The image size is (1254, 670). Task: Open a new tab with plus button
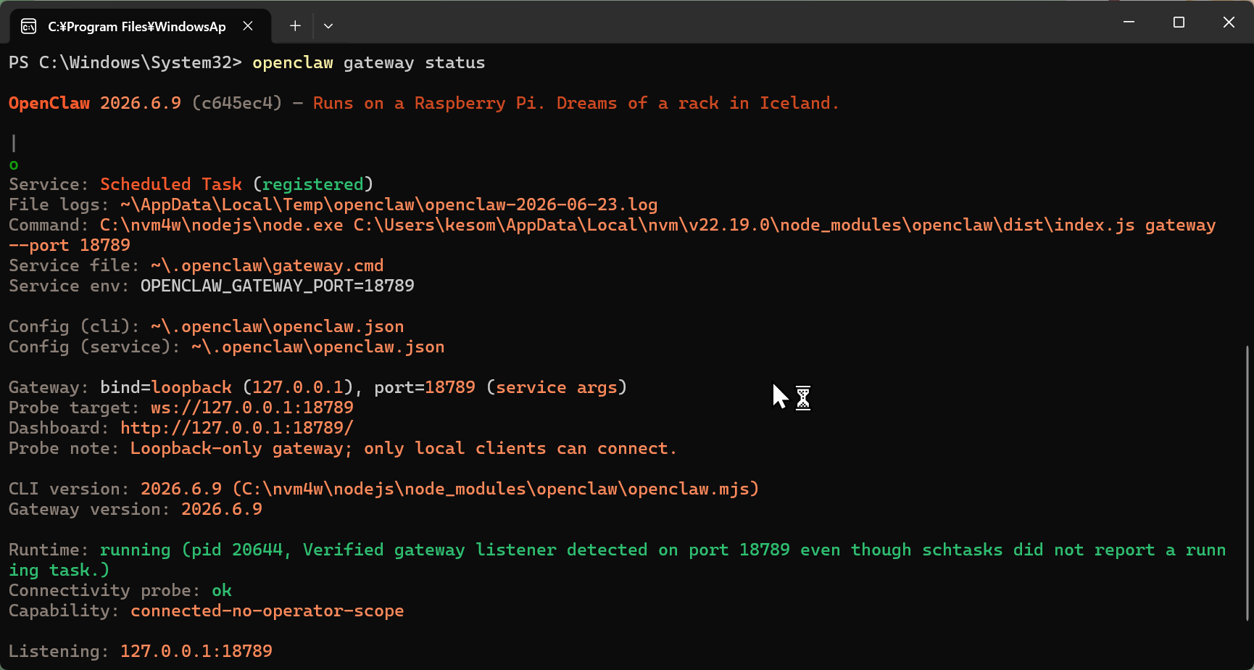pyautogui.click(x=295, y=26)
